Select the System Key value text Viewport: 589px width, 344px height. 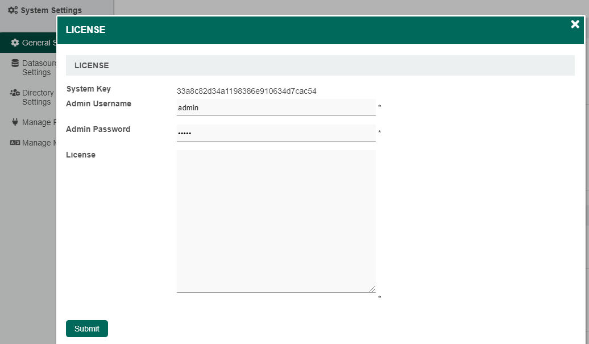[x=246, y=91]
